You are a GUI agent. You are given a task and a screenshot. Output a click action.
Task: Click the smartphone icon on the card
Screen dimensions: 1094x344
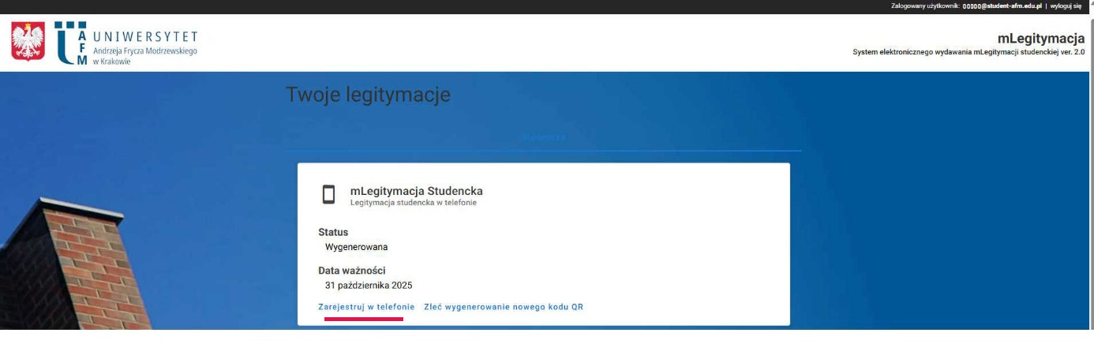(328, 195)
